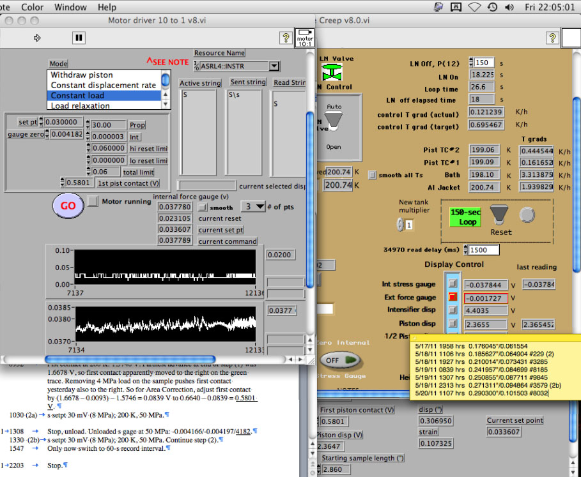Click the red Ext force gauge display button
Screen dimensions: 581x477
(453, 298)
